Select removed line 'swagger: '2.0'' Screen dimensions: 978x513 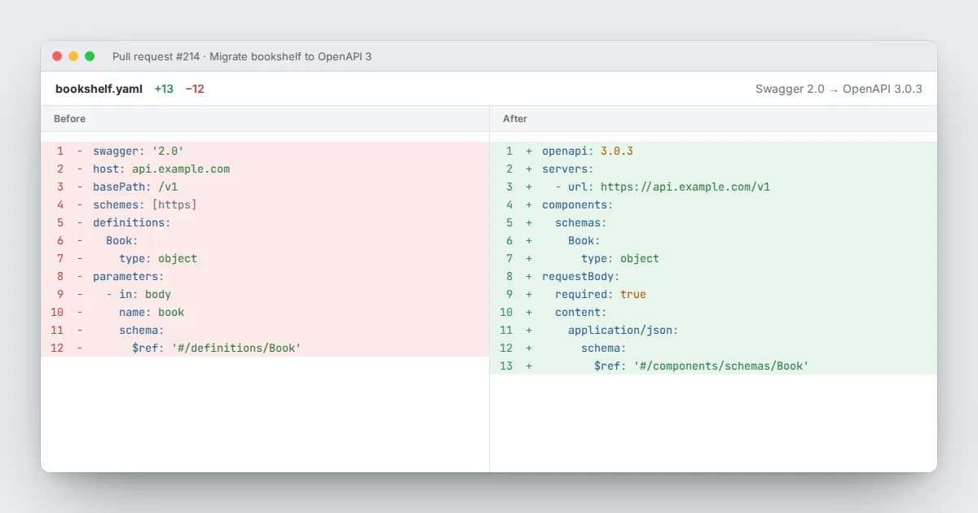(265, 151)
